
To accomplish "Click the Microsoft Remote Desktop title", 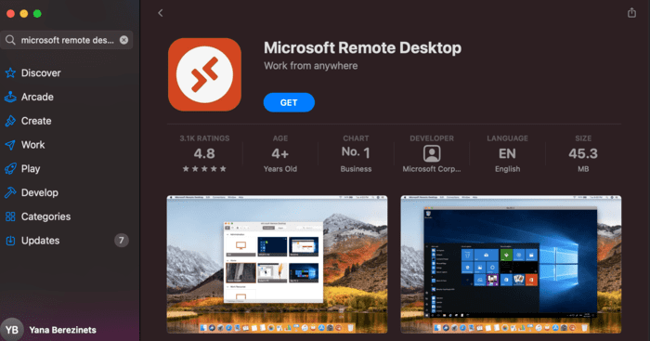I will [x=363, y=48].
